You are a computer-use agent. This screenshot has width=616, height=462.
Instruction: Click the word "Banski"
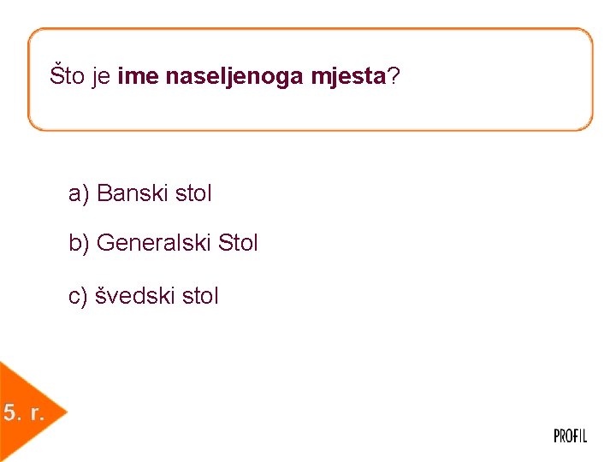tap(133, 193)
